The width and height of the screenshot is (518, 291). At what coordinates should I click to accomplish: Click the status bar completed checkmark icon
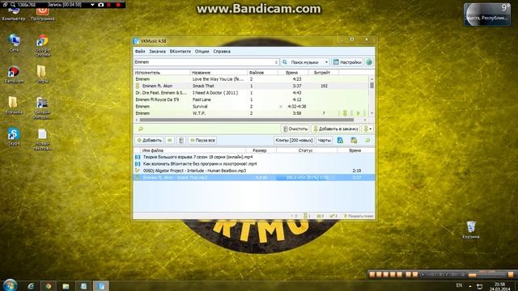[332, 216]
